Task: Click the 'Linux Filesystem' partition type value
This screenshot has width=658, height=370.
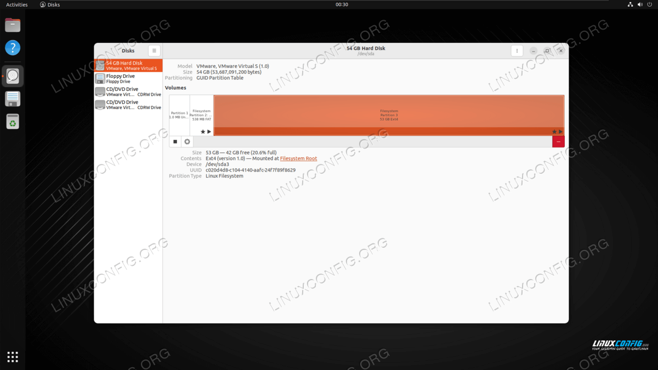Action: 224,176
